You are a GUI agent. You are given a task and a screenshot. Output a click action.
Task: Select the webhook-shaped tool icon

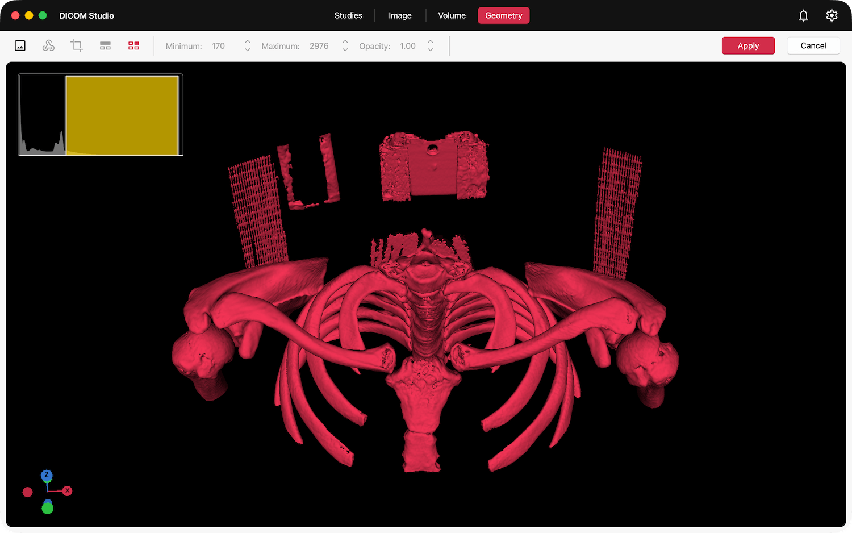pos(49,46)
